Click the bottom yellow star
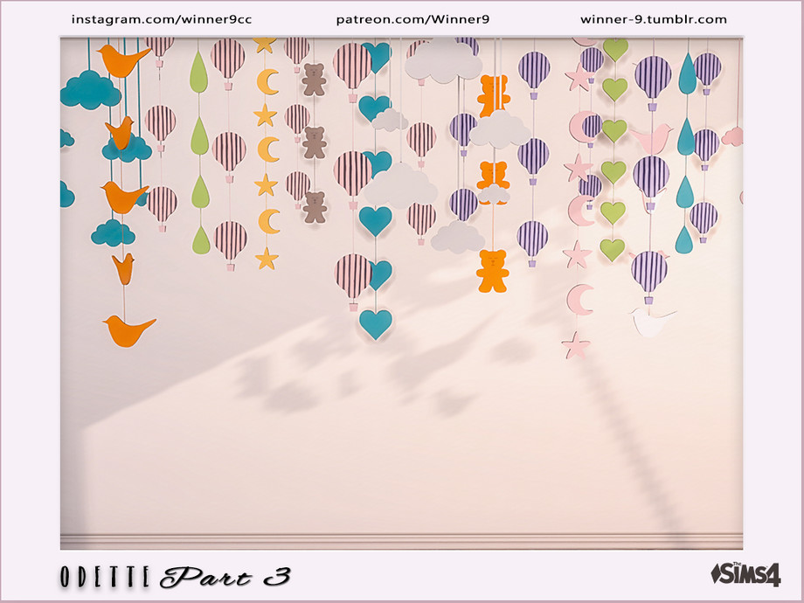This screenshot has height=603, width=804. (x=267, y=258)
